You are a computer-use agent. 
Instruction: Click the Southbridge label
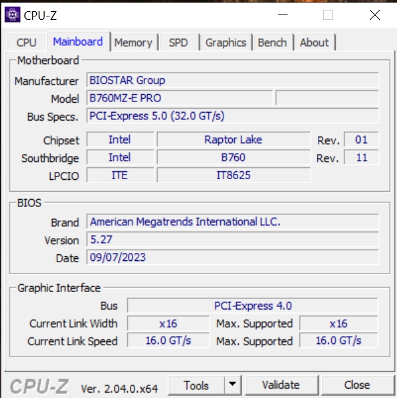(x=50, y=158)
